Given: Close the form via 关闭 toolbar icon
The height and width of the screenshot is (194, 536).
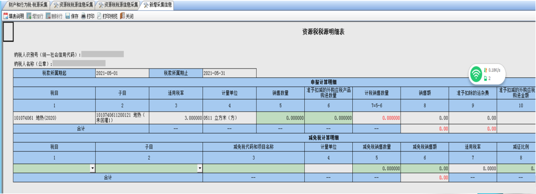Looking at the screenshot, I should tap(127, 16).
